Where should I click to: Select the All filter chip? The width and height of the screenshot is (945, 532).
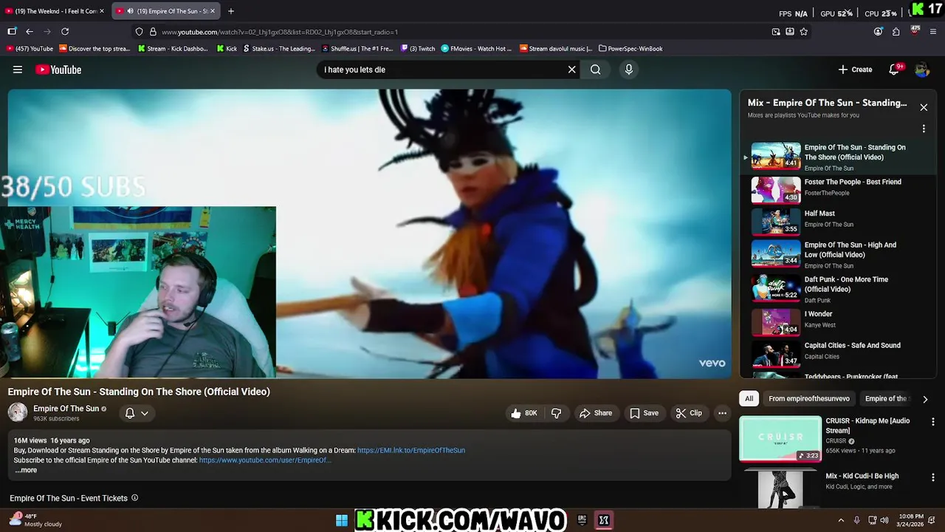point(749,398)
